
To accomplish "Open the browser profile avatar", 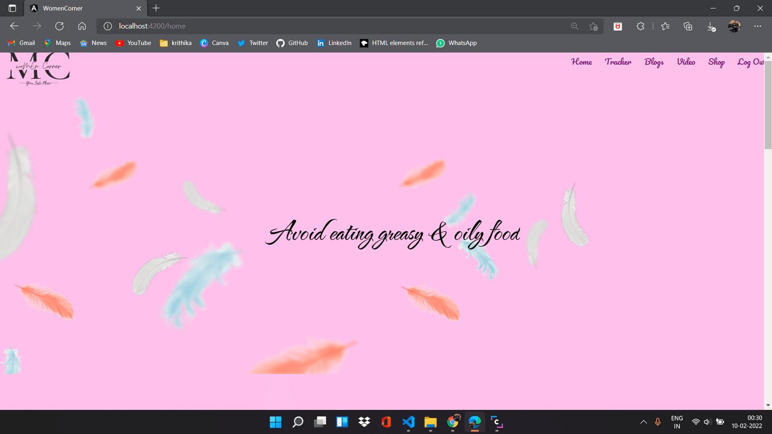I will pyautogui.click(x=734, y=26).
